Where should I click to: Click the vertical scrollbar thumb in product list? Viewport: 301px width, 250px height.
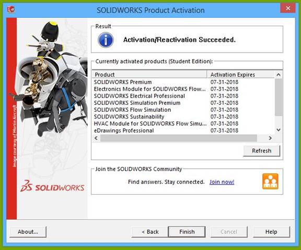pos(279,97)
